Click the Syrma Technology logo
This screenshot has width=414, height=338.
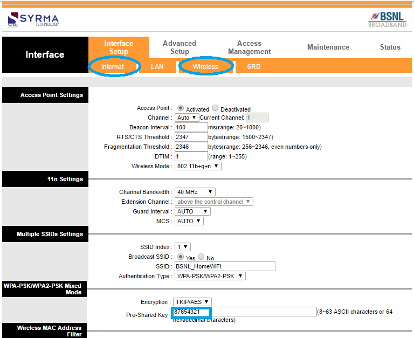point(33,20)
